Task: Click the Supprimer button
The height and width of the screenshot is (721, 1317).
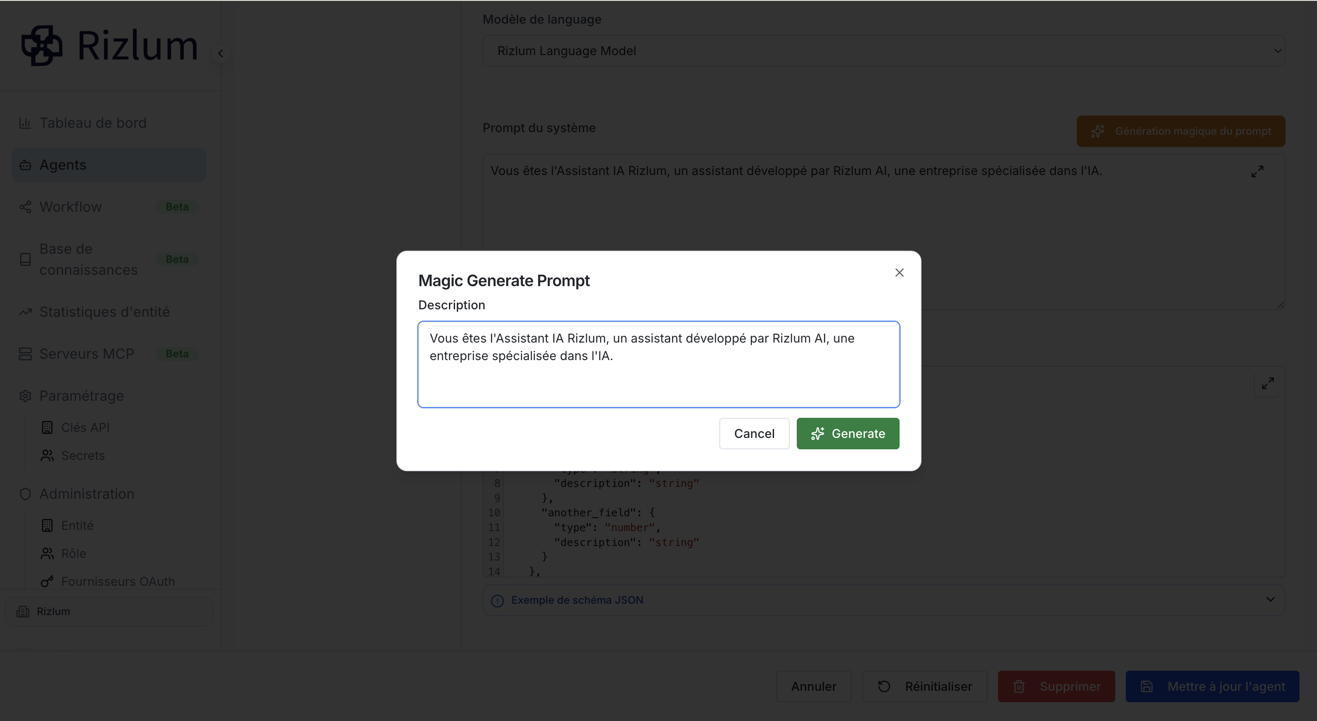Action: pos(1056,687)
